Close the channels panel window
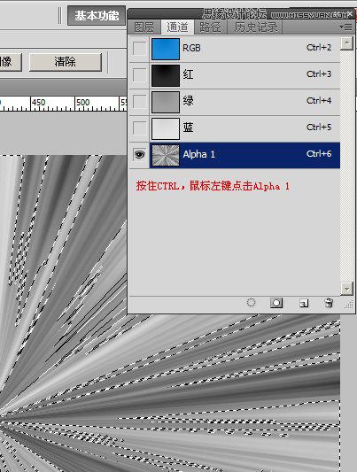This screenshot has width=357, height=472. point(350,13)
